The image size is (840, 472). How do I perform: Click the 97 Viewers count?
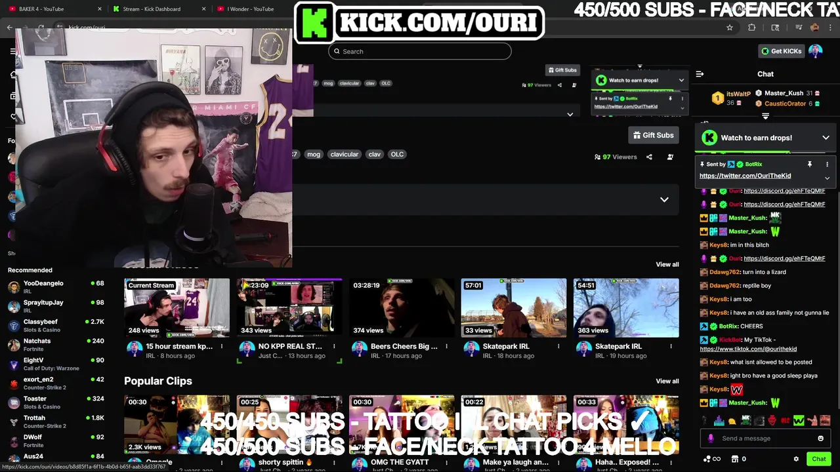[616, 157]
